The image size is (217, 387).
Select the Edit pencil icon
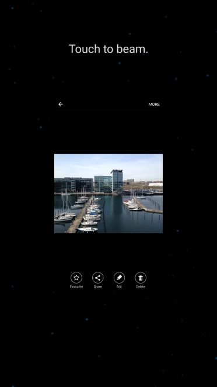[119, 278]
